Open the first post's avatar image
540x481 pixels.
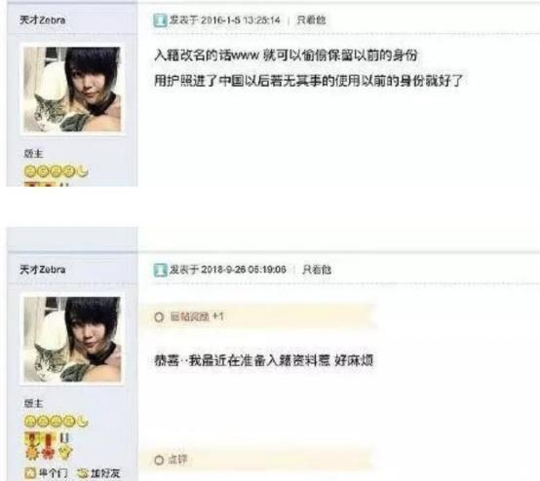[72, 90]
